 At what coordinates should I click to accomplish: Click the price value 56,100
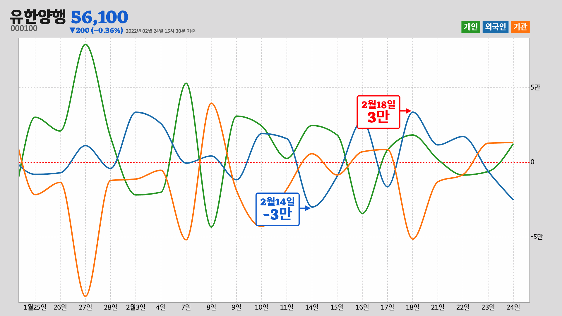pyautogui.click(x=100, y=17)
